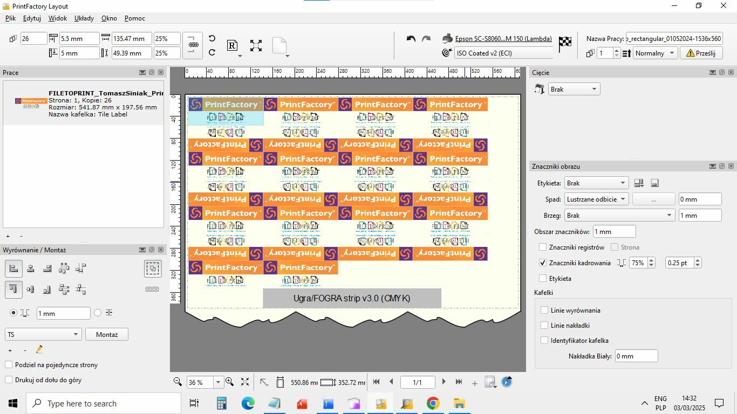Viewport: 737px width, 414px height.
Task: Tick Podziel na pojedyncze strony checkbox
Action: [x=9, y=365]
